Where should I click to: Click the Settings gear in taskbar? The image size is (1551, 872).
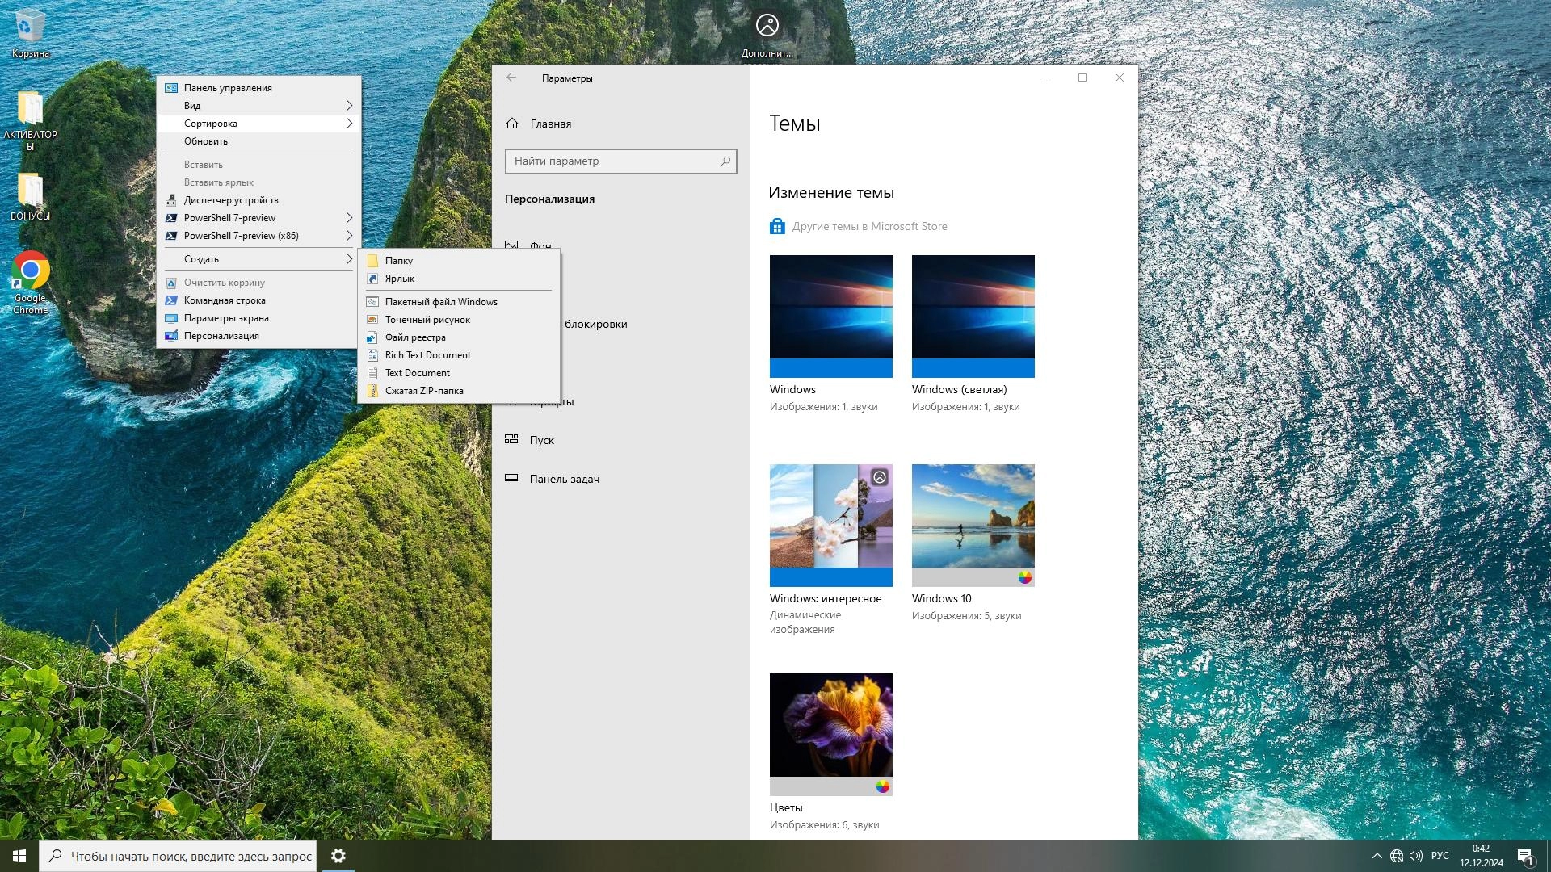tap(338, 856)
